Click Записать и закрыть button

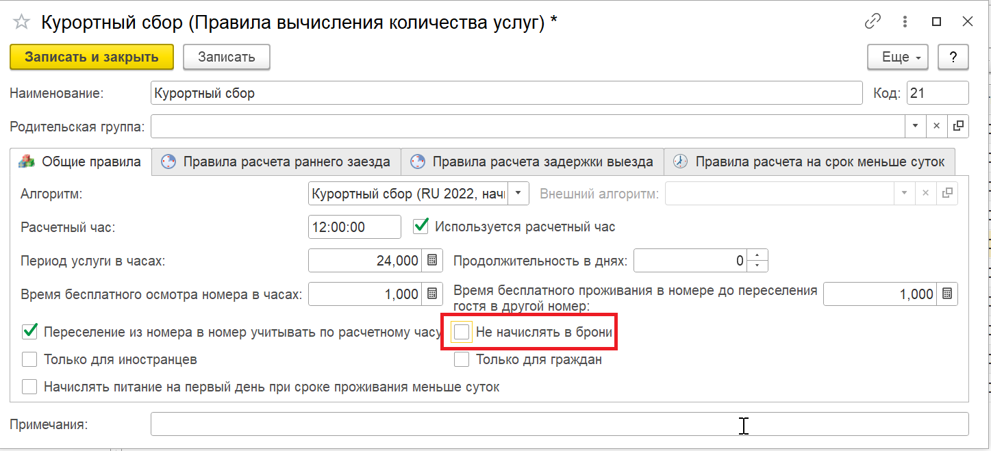pyautogui.click(x=92, y=57)
